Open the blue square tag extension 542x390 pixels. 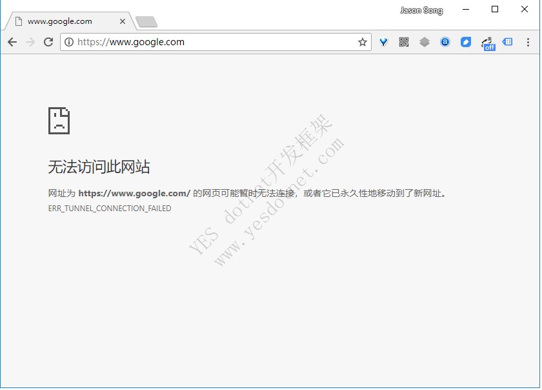[466, 42]
